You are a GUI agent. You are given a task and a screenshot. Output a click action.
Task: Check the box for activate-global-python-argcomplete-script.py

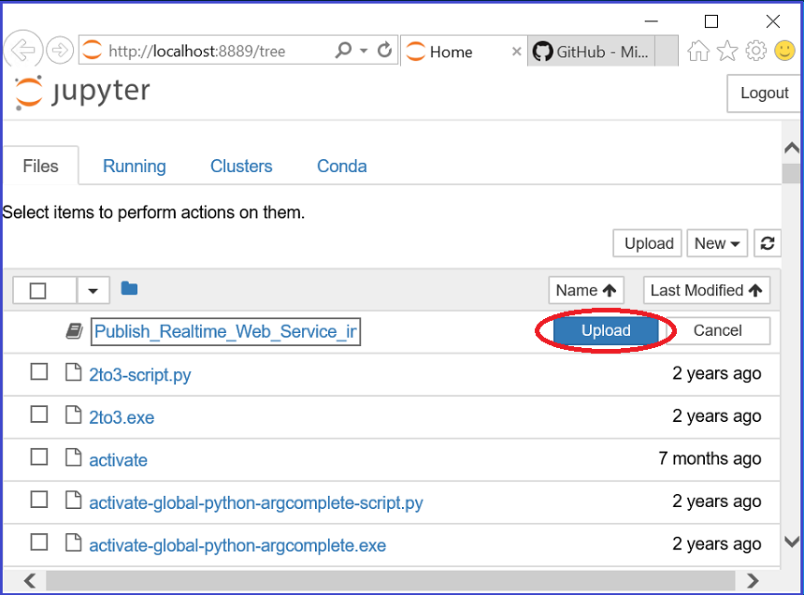[39, 499]
